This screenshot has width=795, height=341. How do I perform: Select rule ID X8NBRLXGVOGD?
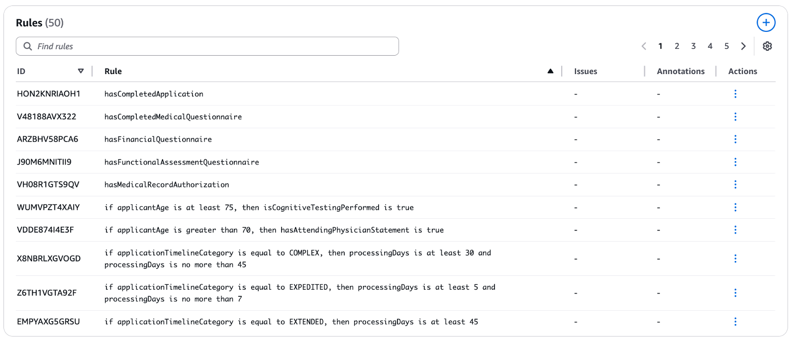pyautogui.click(x=49, y=258)
